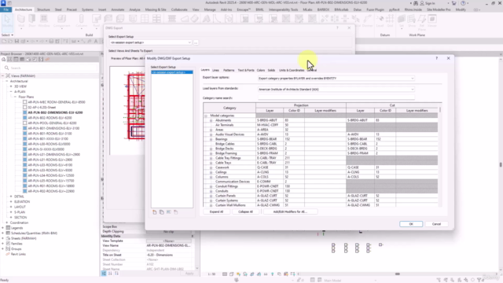Toggle checkbox for AR-PLN-R02-ROOMS-ELV+22900 view
Screen dimensions: 503x283
[24, 191]
